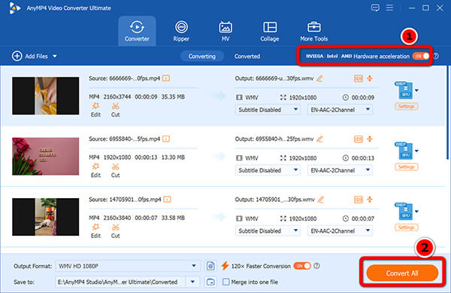This screenshot has height=293, width=451.
Task: Open Subtitle Disabled dropdown for 6955840 file
Action: tap(268, 170)
